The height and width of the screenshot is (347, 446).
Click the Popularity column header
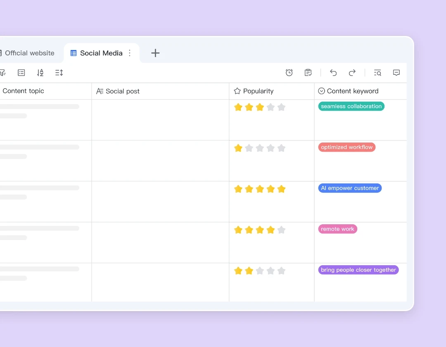[258, 91]
